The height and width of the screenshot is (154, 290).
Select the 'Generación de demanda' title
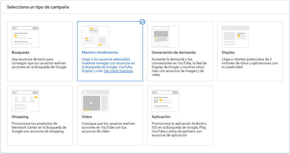pos(174,52)
